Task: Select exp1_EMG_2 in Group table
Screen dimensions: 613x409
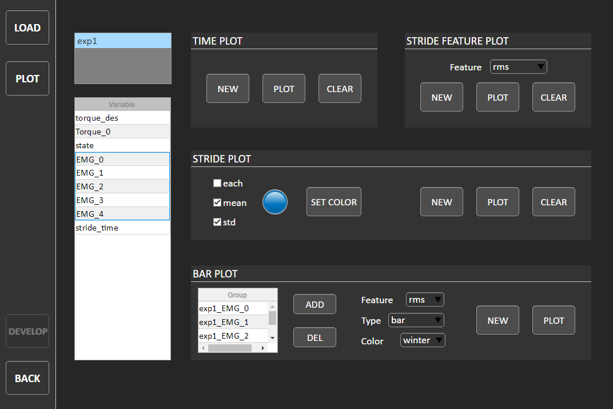Action: click(x=233, y=335)
